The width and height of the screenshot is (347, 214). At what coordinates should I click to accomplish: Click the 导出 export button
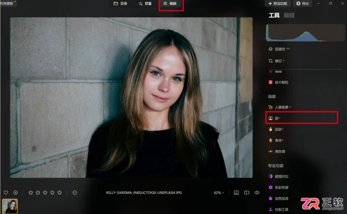click(x=303, y=4)
